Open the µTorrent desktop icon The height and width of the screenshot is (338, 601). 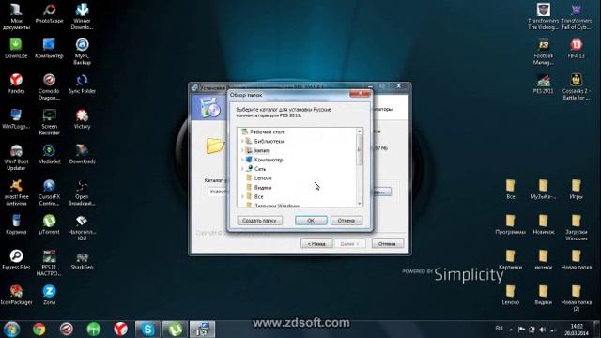pyautogui.click(x=49, y=224)
